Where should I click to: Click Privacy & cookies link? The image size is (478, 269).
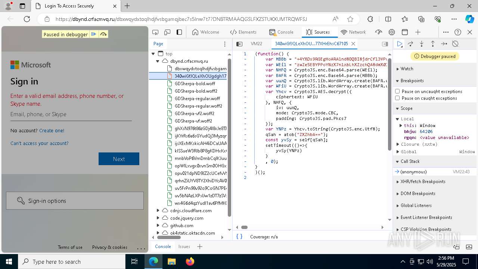click(110, 247)
